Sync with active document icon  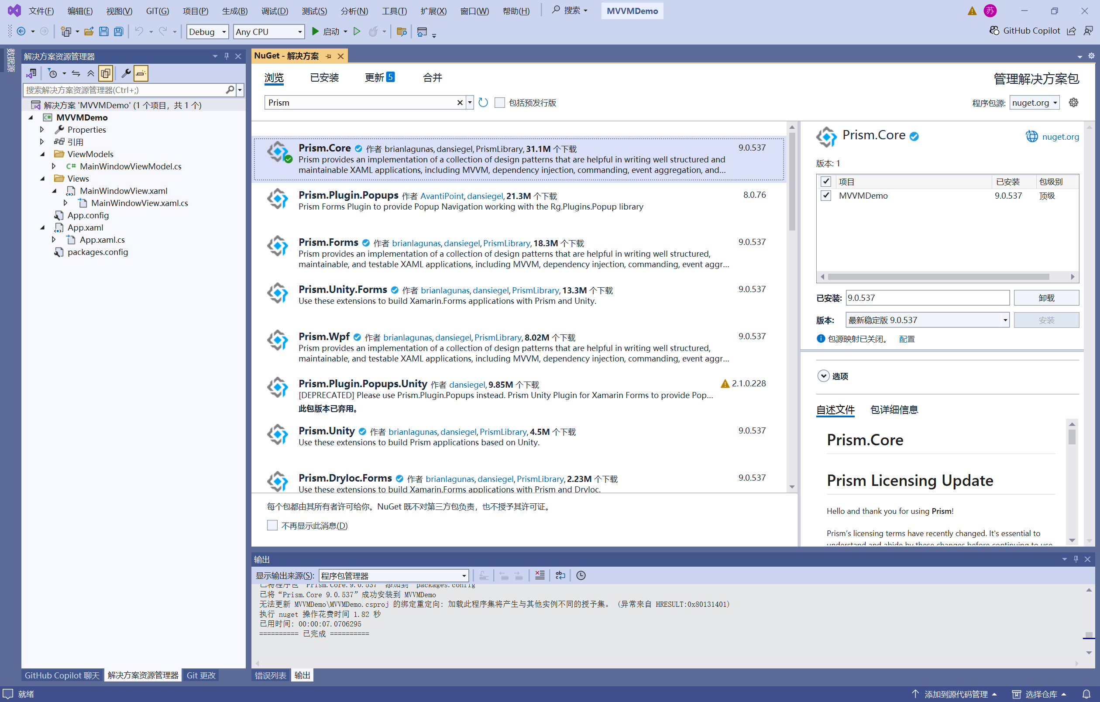point(76,73)
